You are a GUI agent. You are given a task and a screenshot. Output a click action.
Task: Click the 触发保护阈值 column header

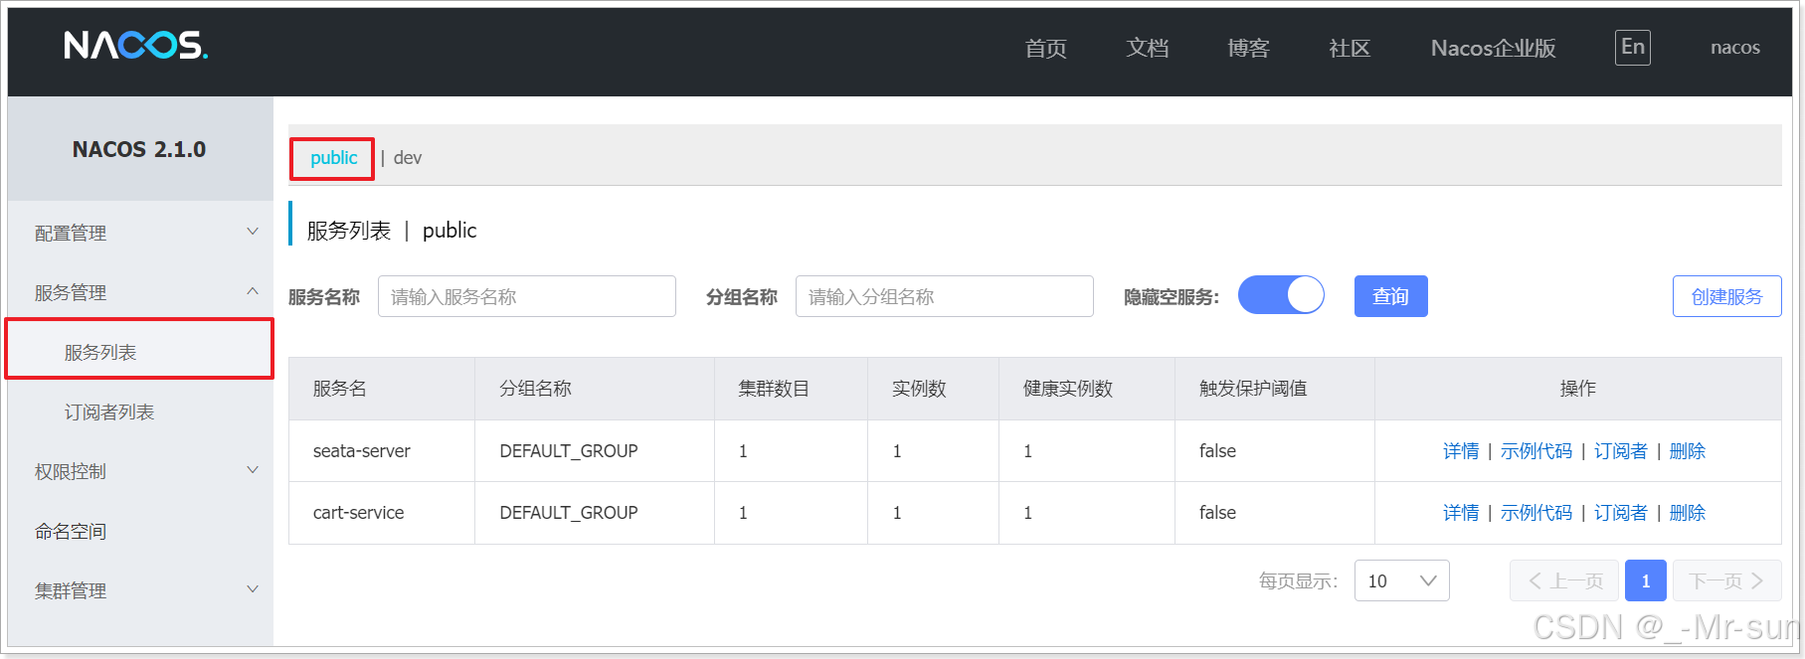[x=1275, y=389]
